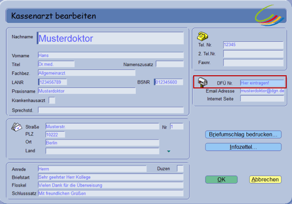Click the DFÜ Nr. field
The width and height of the screenshot is (292, 204).
click(x=261, y=83)
